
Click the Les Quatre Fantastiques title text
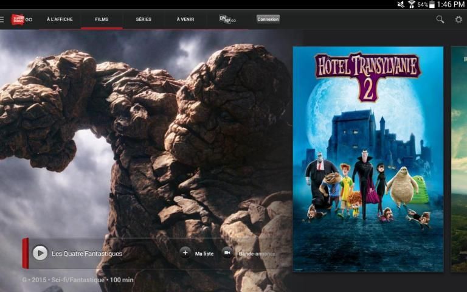coord(87,254)
